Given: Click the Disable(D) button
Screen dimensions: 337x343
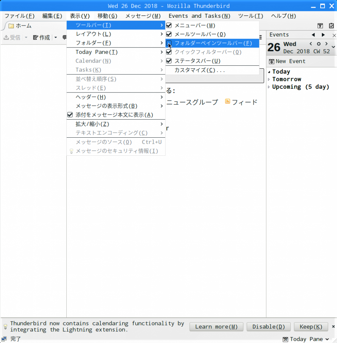Looking at the screenshot, I should [x=269, y=327].
